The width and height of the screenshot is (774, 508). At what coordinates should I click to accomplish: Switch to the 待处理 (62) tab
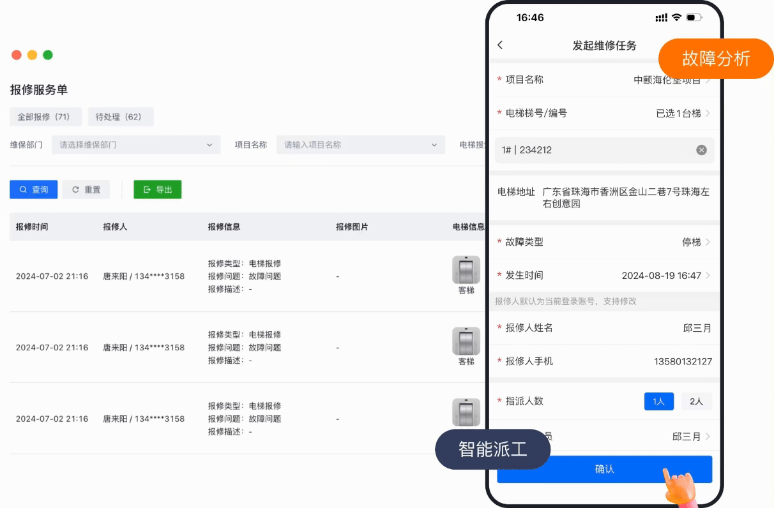click(120, 117)
